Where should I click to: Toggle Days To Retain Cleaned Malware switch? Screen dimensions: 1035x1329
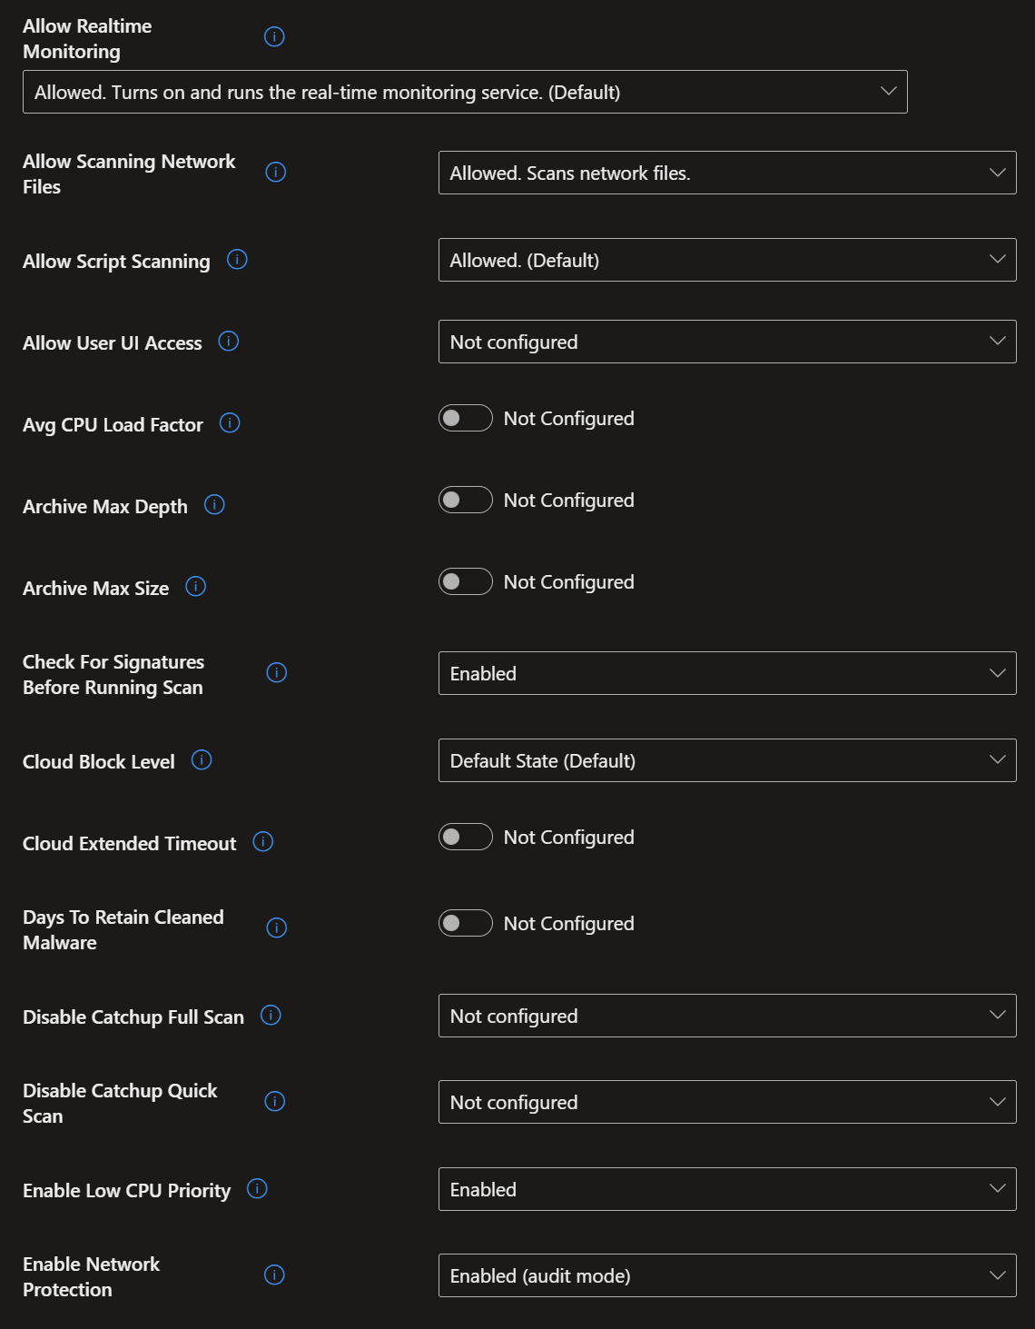[x=466, y=923]
